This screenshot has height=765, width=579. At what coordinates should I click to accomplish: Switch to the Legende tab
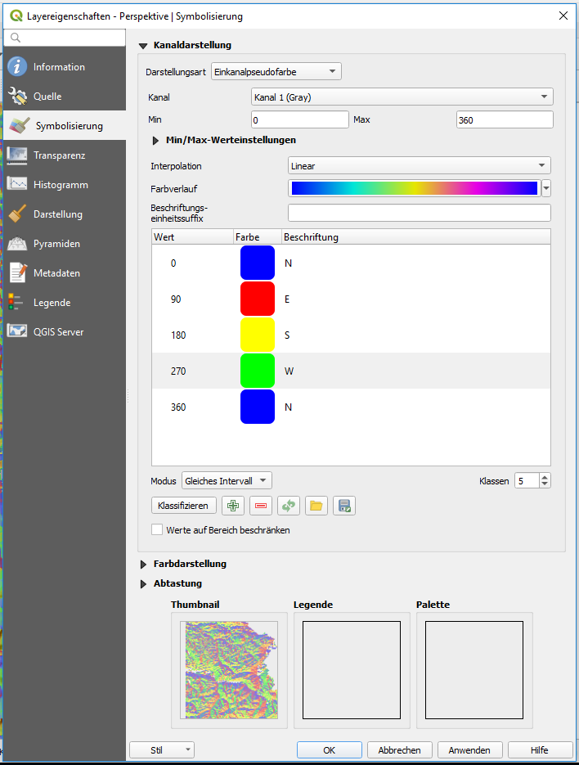tap(52, 303)
